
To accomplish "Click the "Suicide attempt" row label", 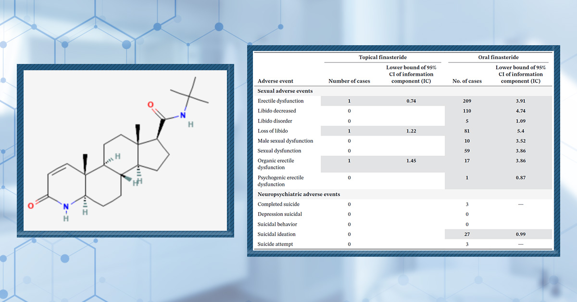I will click(275, 244).
